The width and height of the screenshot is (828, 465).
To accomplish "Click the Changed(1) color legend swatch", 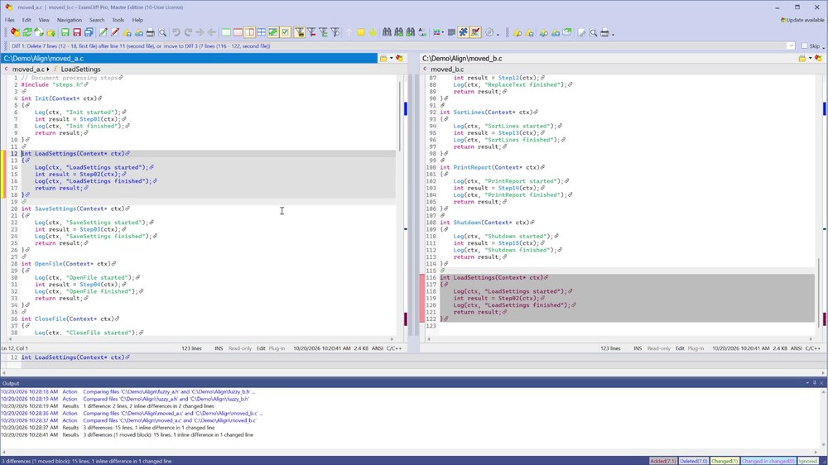I will coord(724,461).
